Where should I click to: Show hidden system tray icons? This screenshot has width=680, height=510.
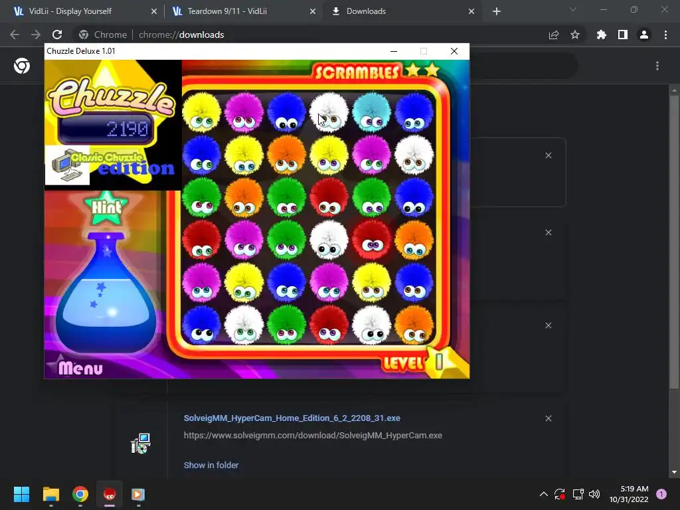tap(543, 494)
